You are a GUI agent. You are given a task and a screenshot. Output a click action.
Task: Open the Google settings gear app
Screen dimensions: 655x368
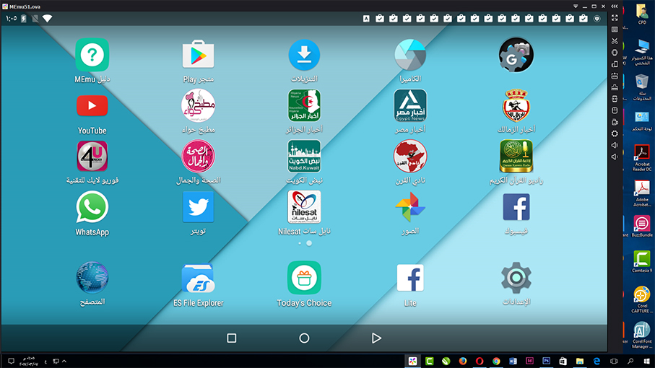[516, 55]
